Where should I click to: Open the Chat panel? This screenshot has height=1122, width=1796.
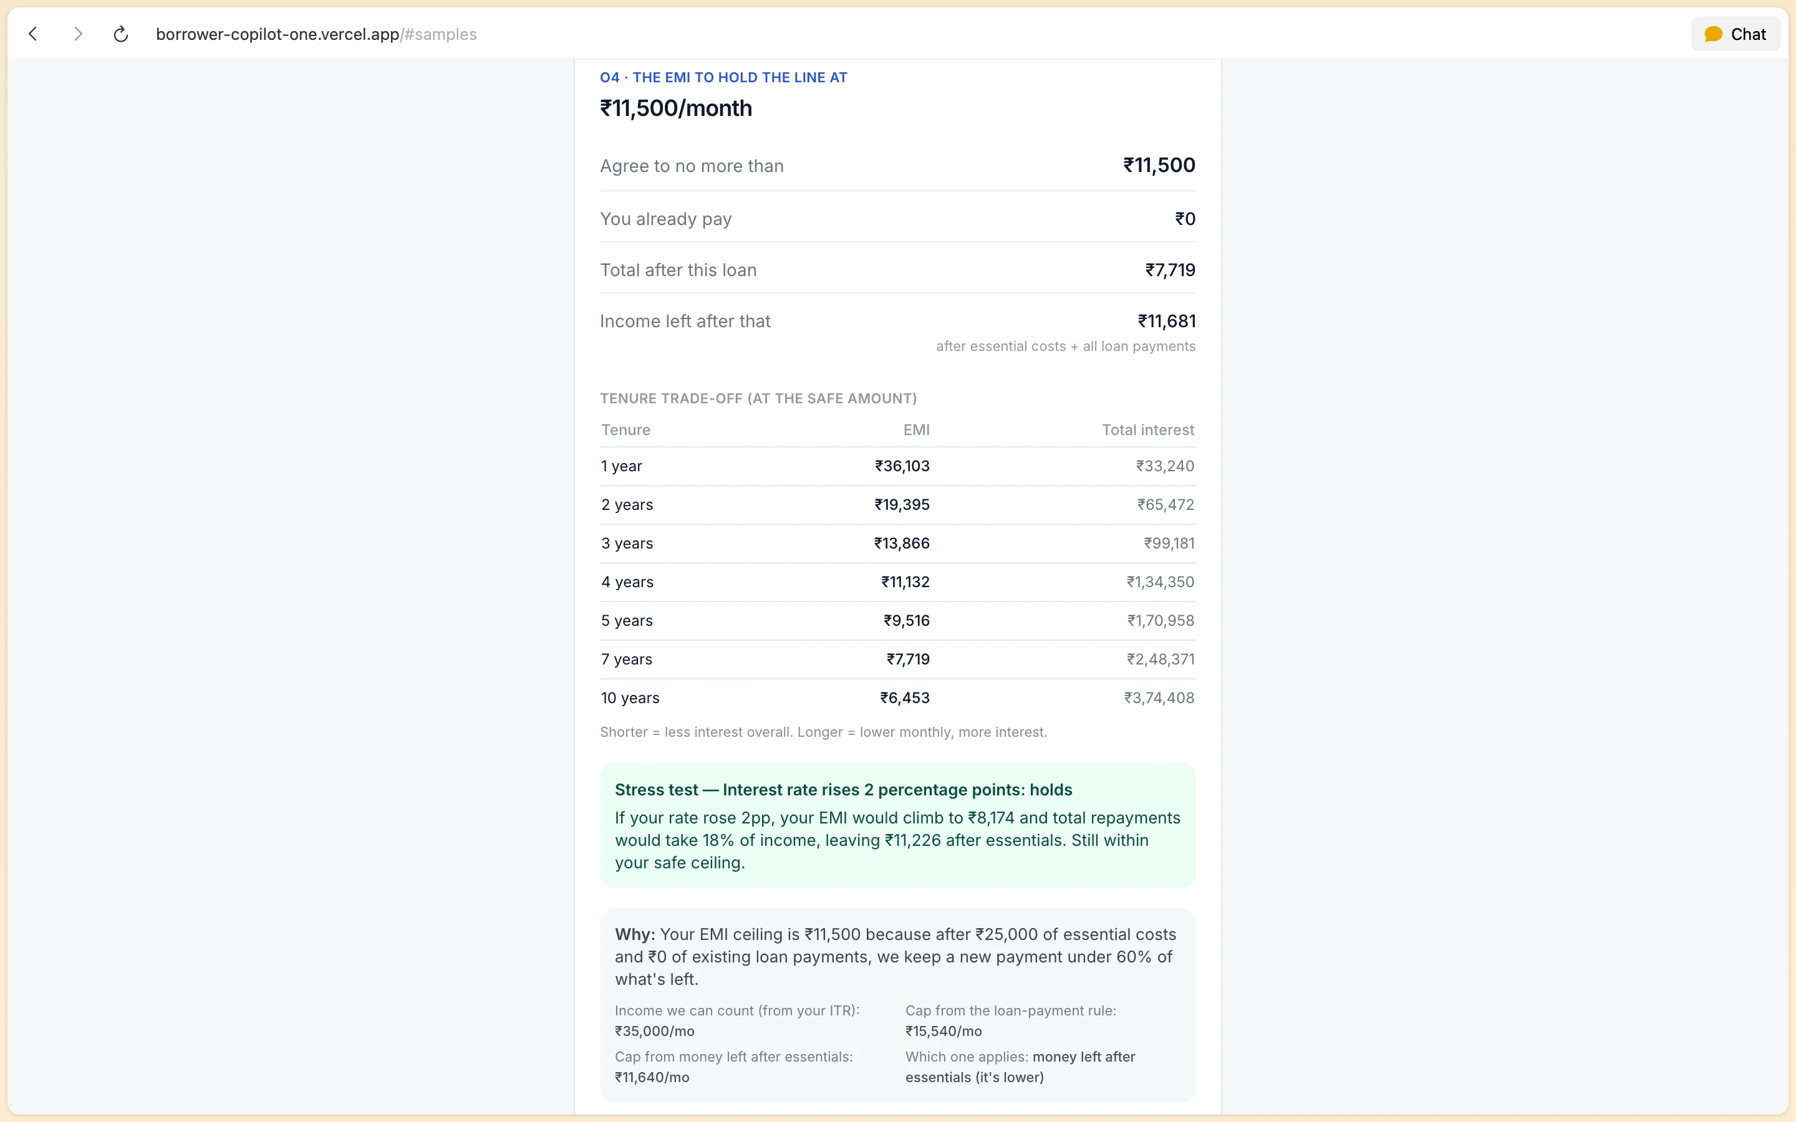[x=1735, y=34]
